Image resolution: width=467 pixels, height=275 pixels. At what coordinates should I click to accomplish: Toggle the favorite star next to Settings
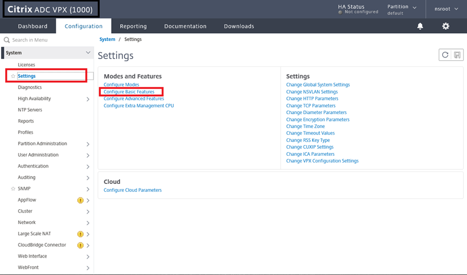[x=13, y=76]
